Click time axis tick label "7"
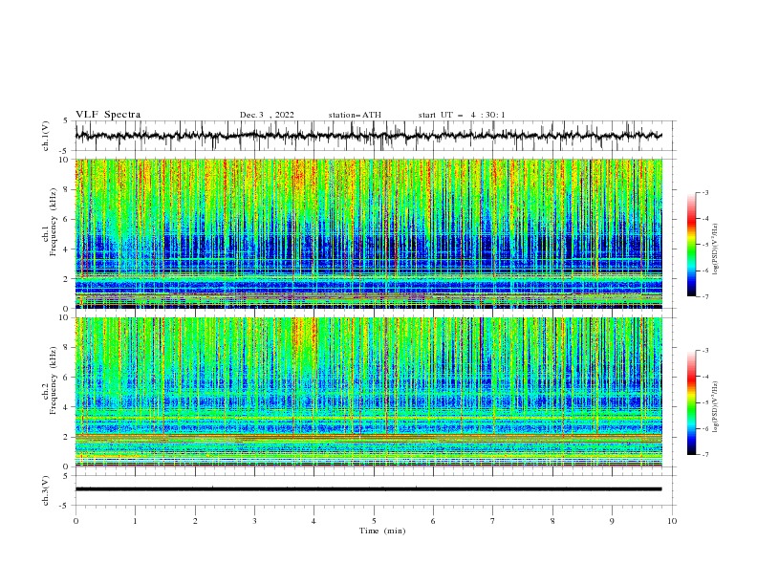The height and width of the screenshot is (585, 757). coord(493,521)
